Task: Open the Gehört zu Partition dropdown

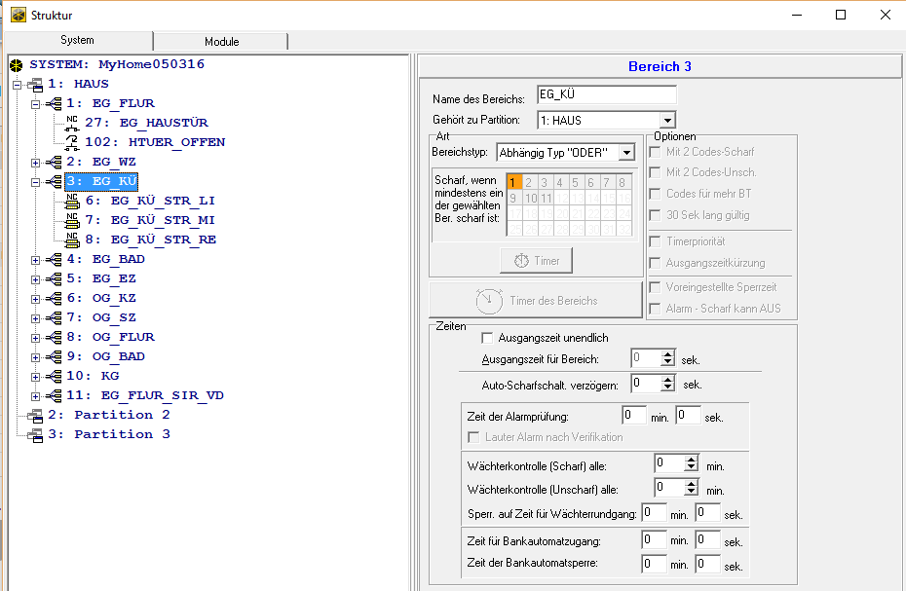Action: pos(667,121)
